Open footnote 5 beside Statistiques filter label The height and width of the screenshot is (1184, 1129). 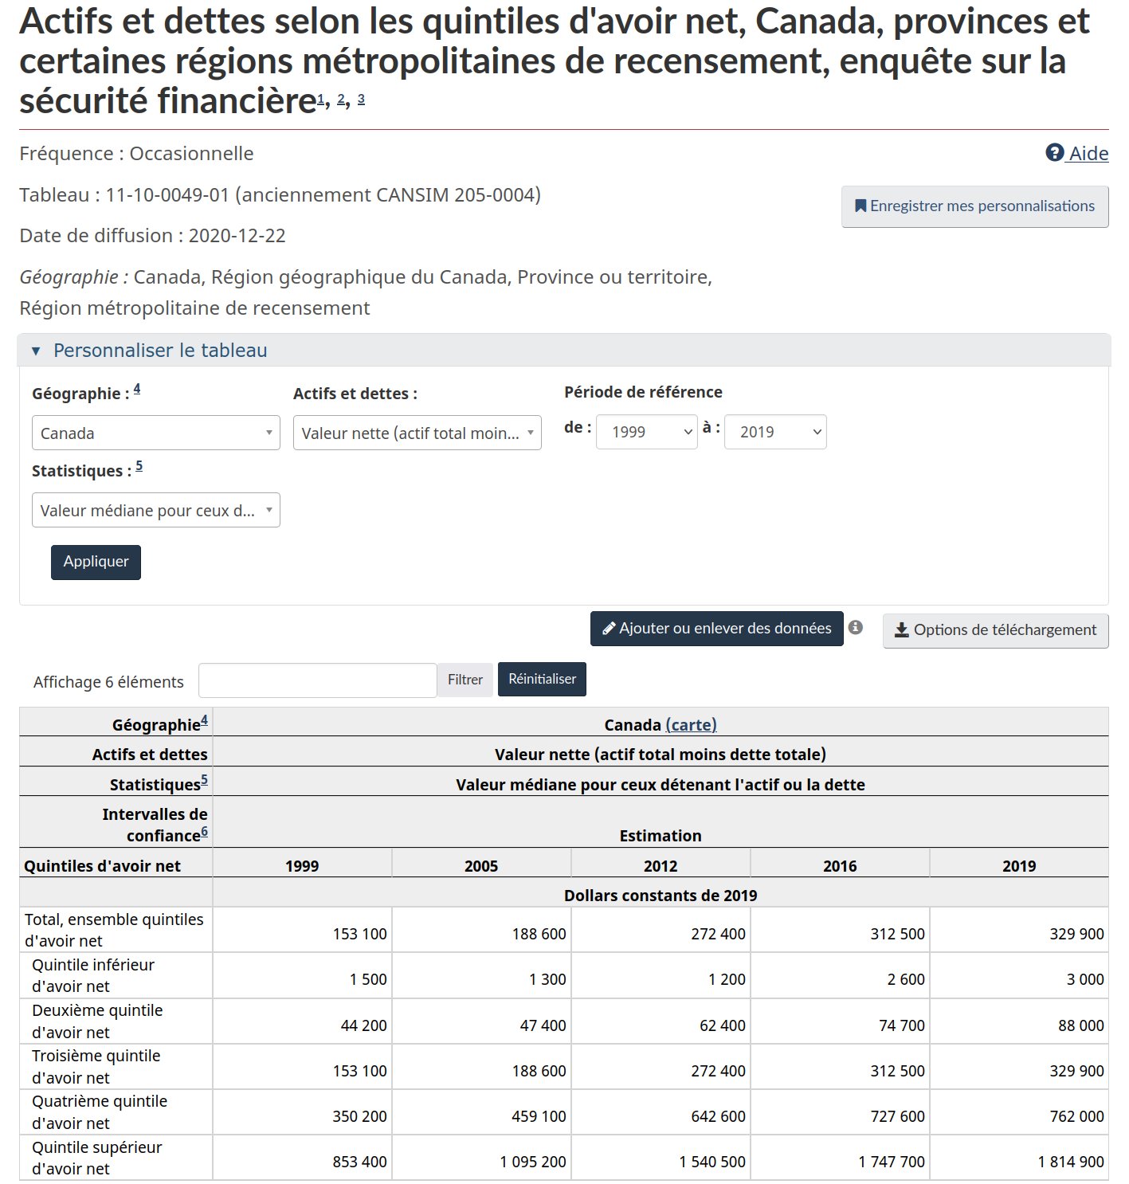(139, 466)
